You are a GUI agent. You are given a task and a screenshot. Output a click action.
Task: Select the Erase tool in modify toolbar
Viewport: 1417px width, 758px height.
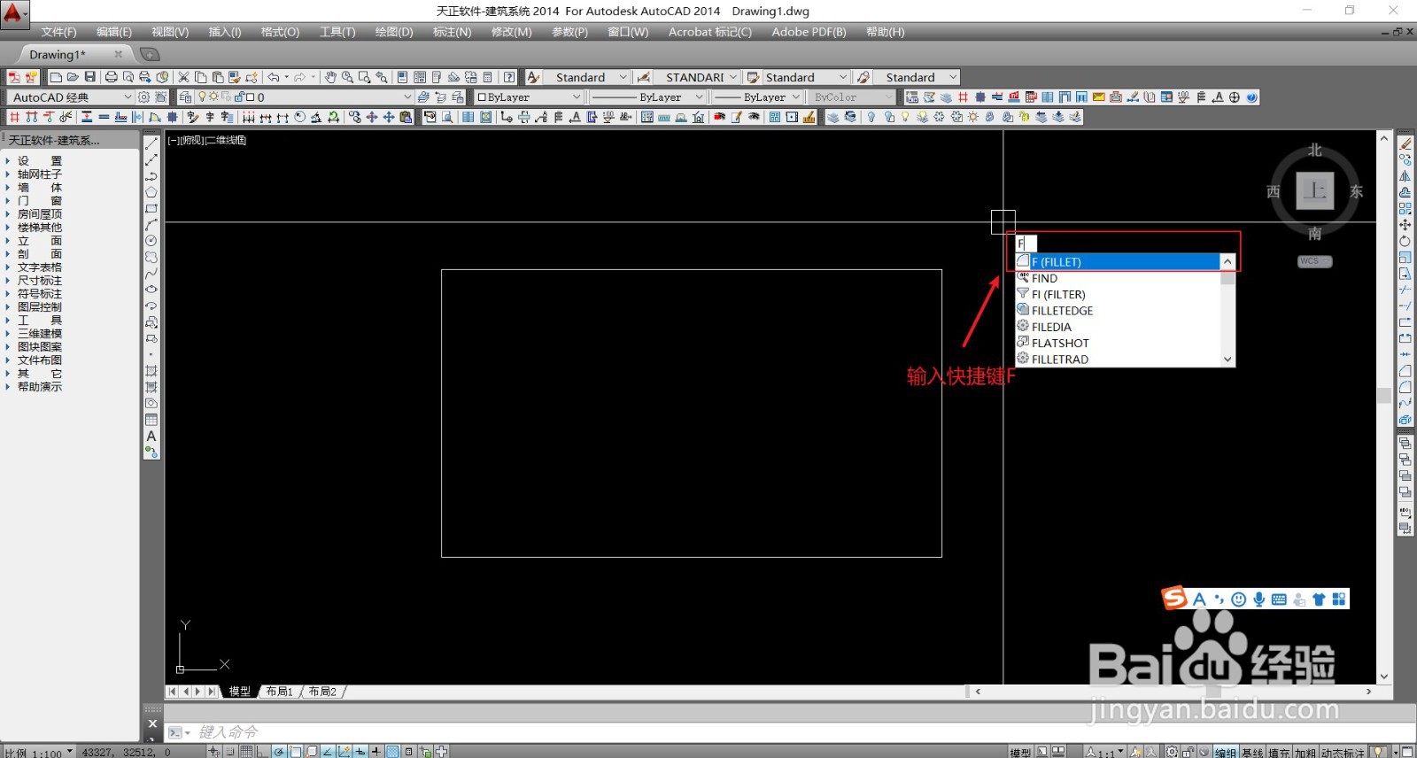(x=1405, y=143)
